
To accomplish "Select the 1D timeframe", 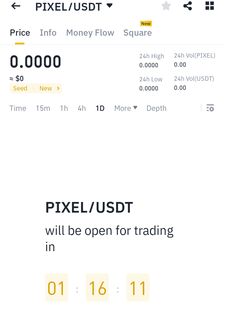I will point(100,108).
